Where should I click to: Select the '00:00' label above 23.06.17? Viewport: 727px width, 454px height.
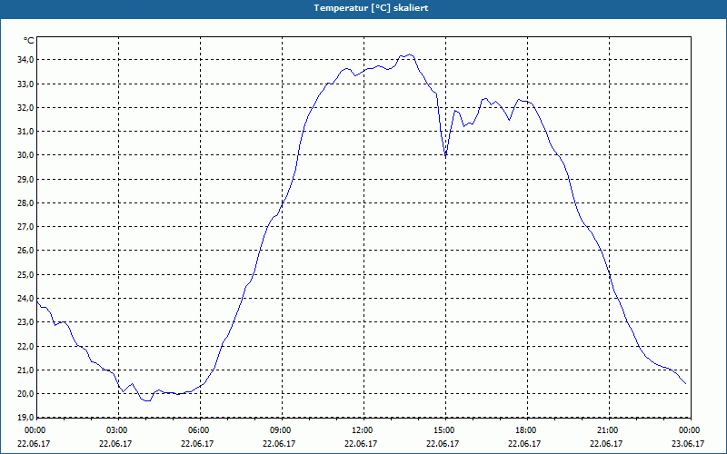click(x=690, y=430)
